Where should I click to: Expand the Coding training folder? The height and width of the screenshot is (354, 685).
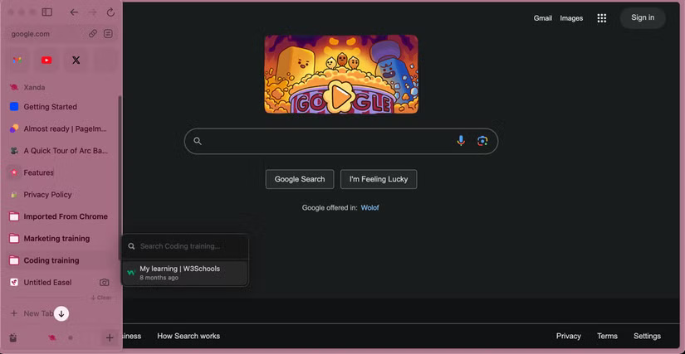click(61, 260)
